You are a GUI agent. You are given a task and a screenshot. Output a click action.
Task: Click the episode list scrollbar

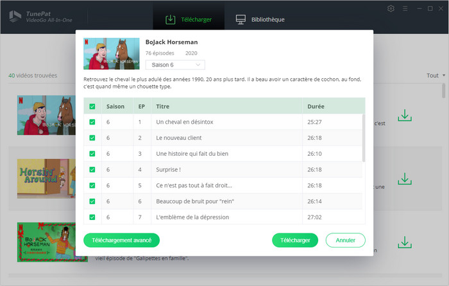(x=364, y=138)
